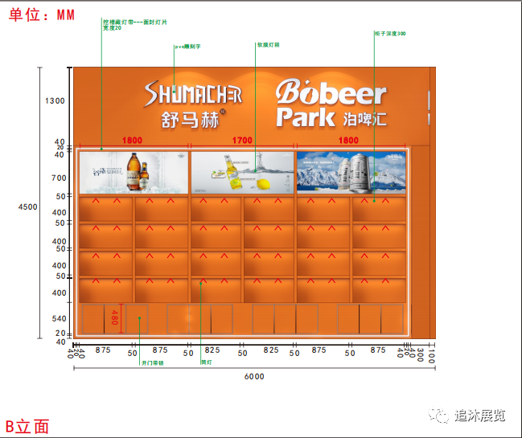Select the '软膜灯箱' annotation label

[269, 45]
